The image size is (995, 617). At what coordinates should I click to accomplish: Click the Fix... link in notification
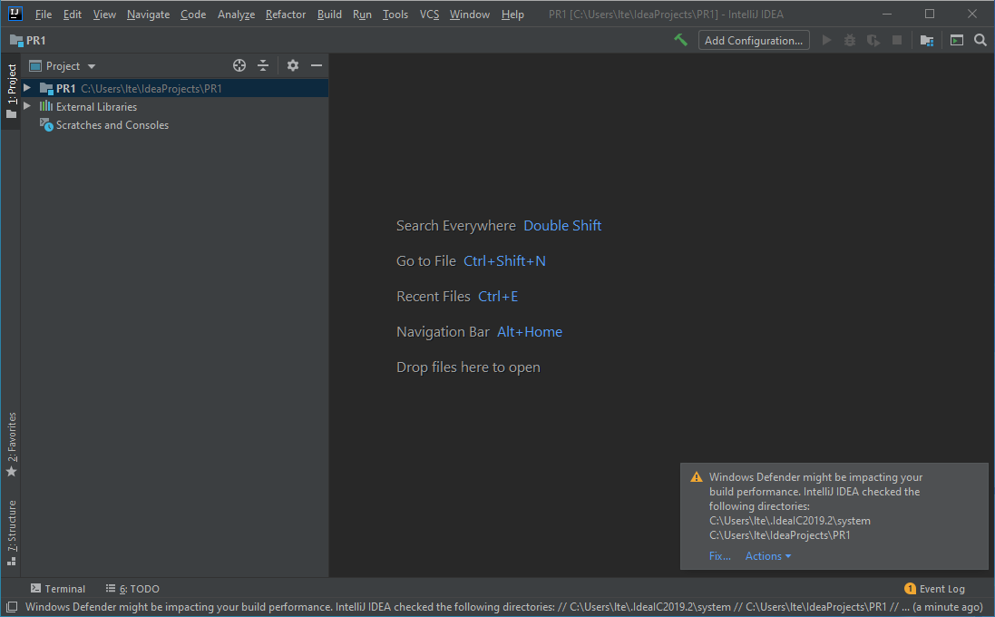point(719,556)
